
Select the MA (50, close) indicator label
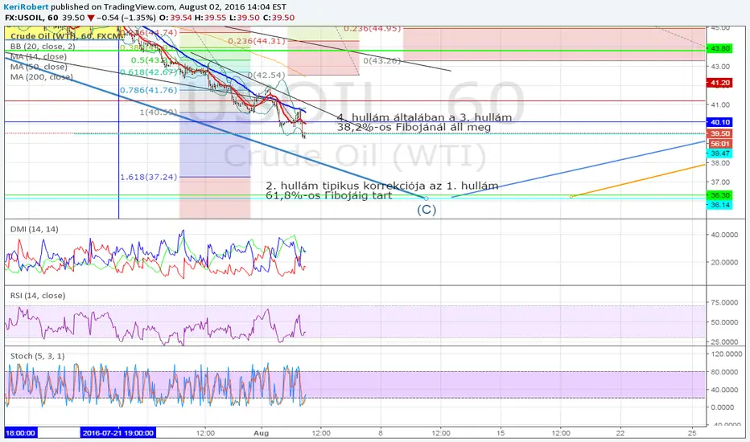(x=39, y=67)
